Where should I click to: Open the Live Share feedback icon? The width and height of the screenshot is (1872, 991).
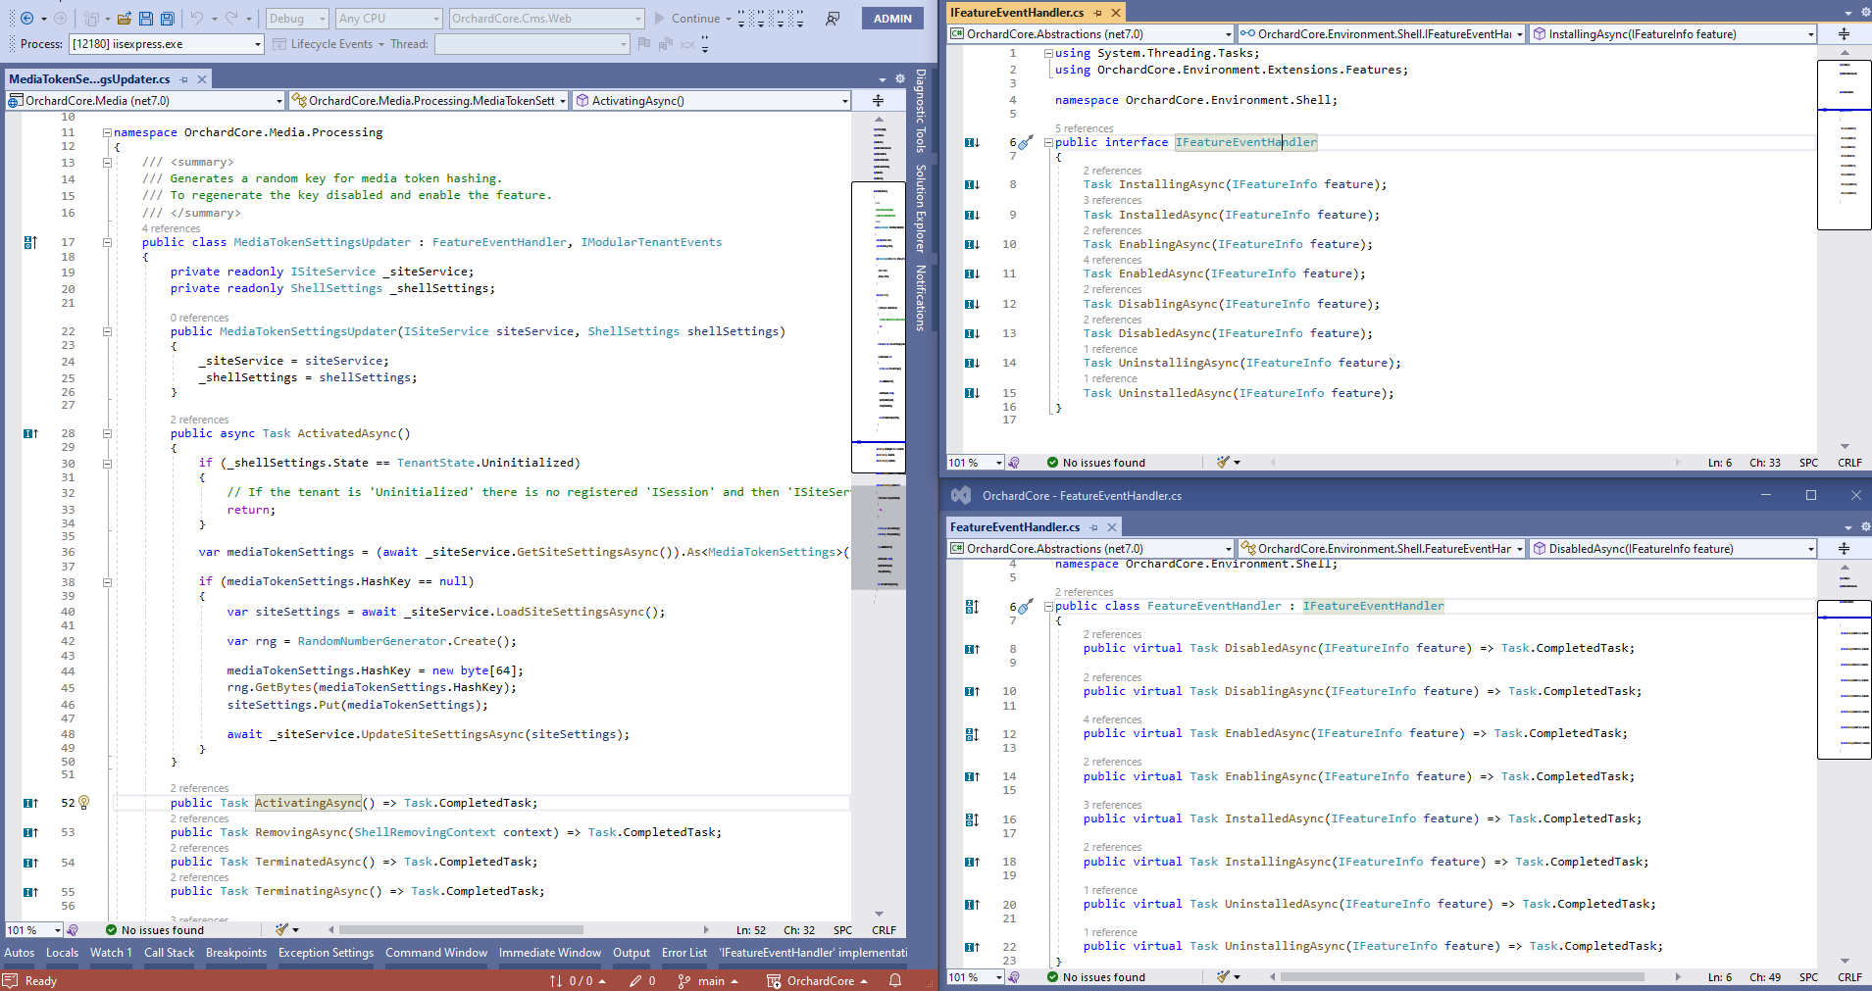coord(833,18)
